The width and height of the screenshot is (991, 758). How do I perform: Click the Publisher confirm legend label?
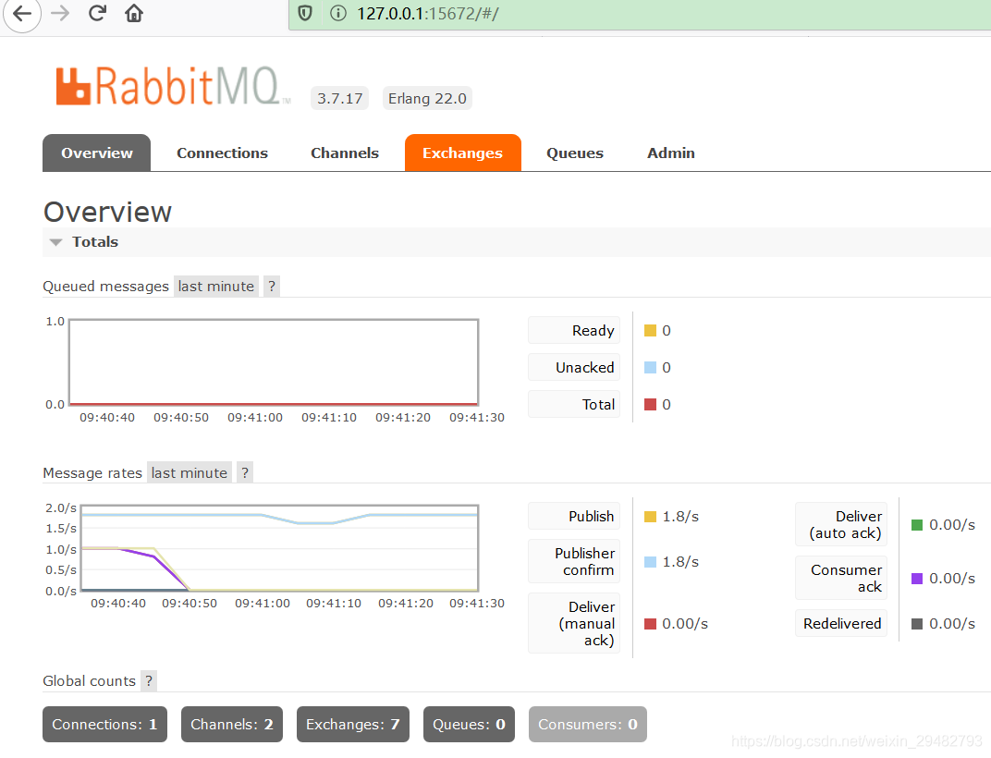pyautogui.click(x=574, y=561)
